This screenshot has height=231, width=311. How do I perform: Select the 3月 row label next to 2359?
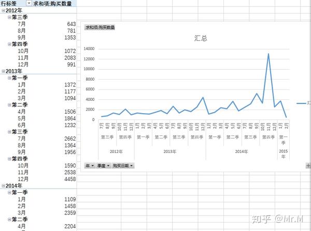[x=21, y=212]
